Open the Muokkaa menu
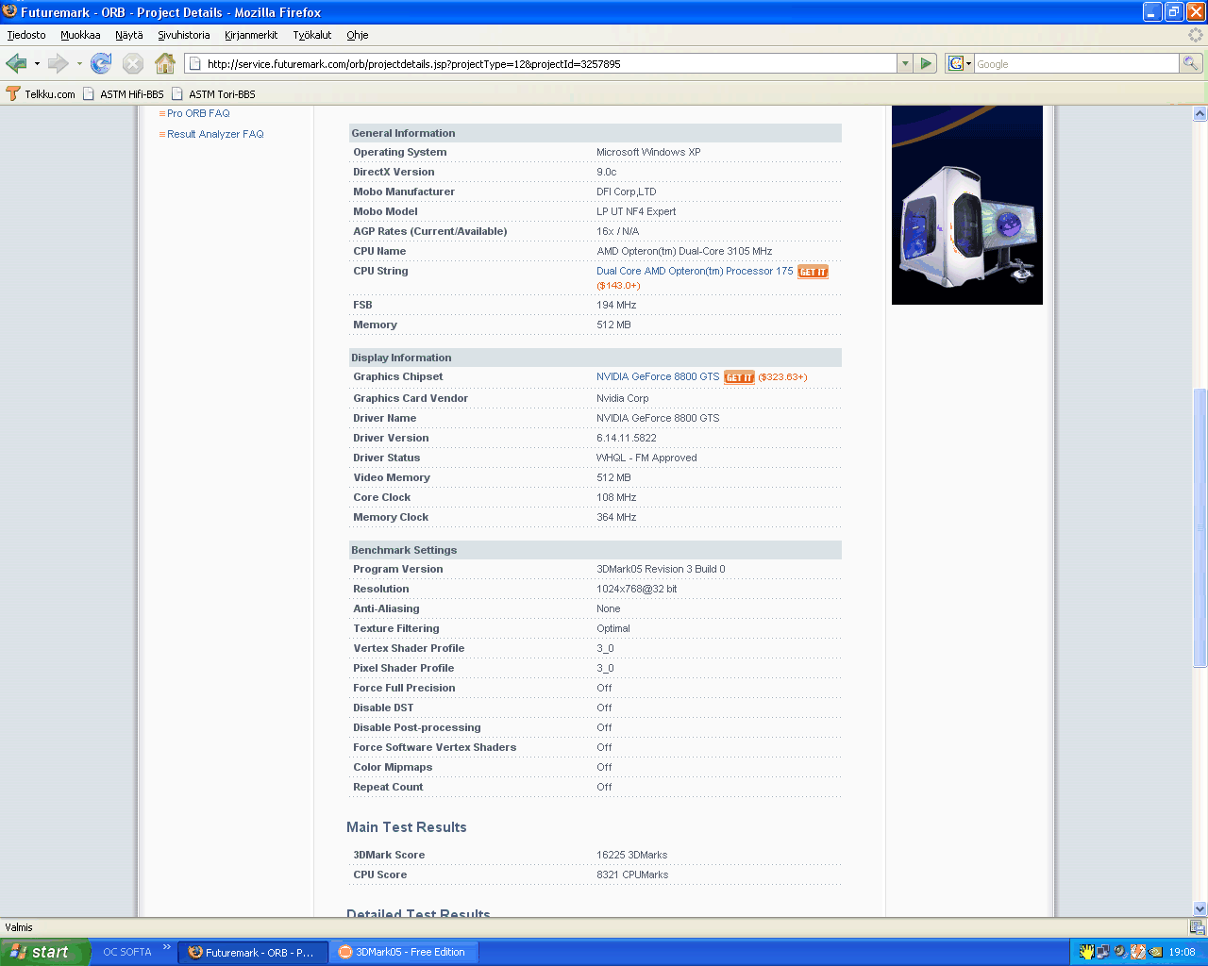Screen dimensions: 1208x966 (x=80, y=35)
